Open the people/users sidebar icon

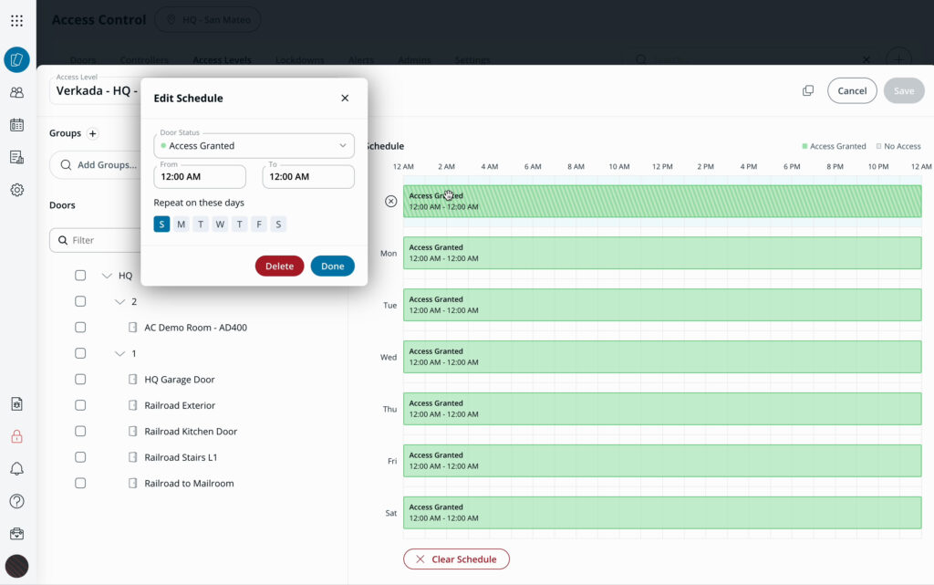[x=16, y=92]
